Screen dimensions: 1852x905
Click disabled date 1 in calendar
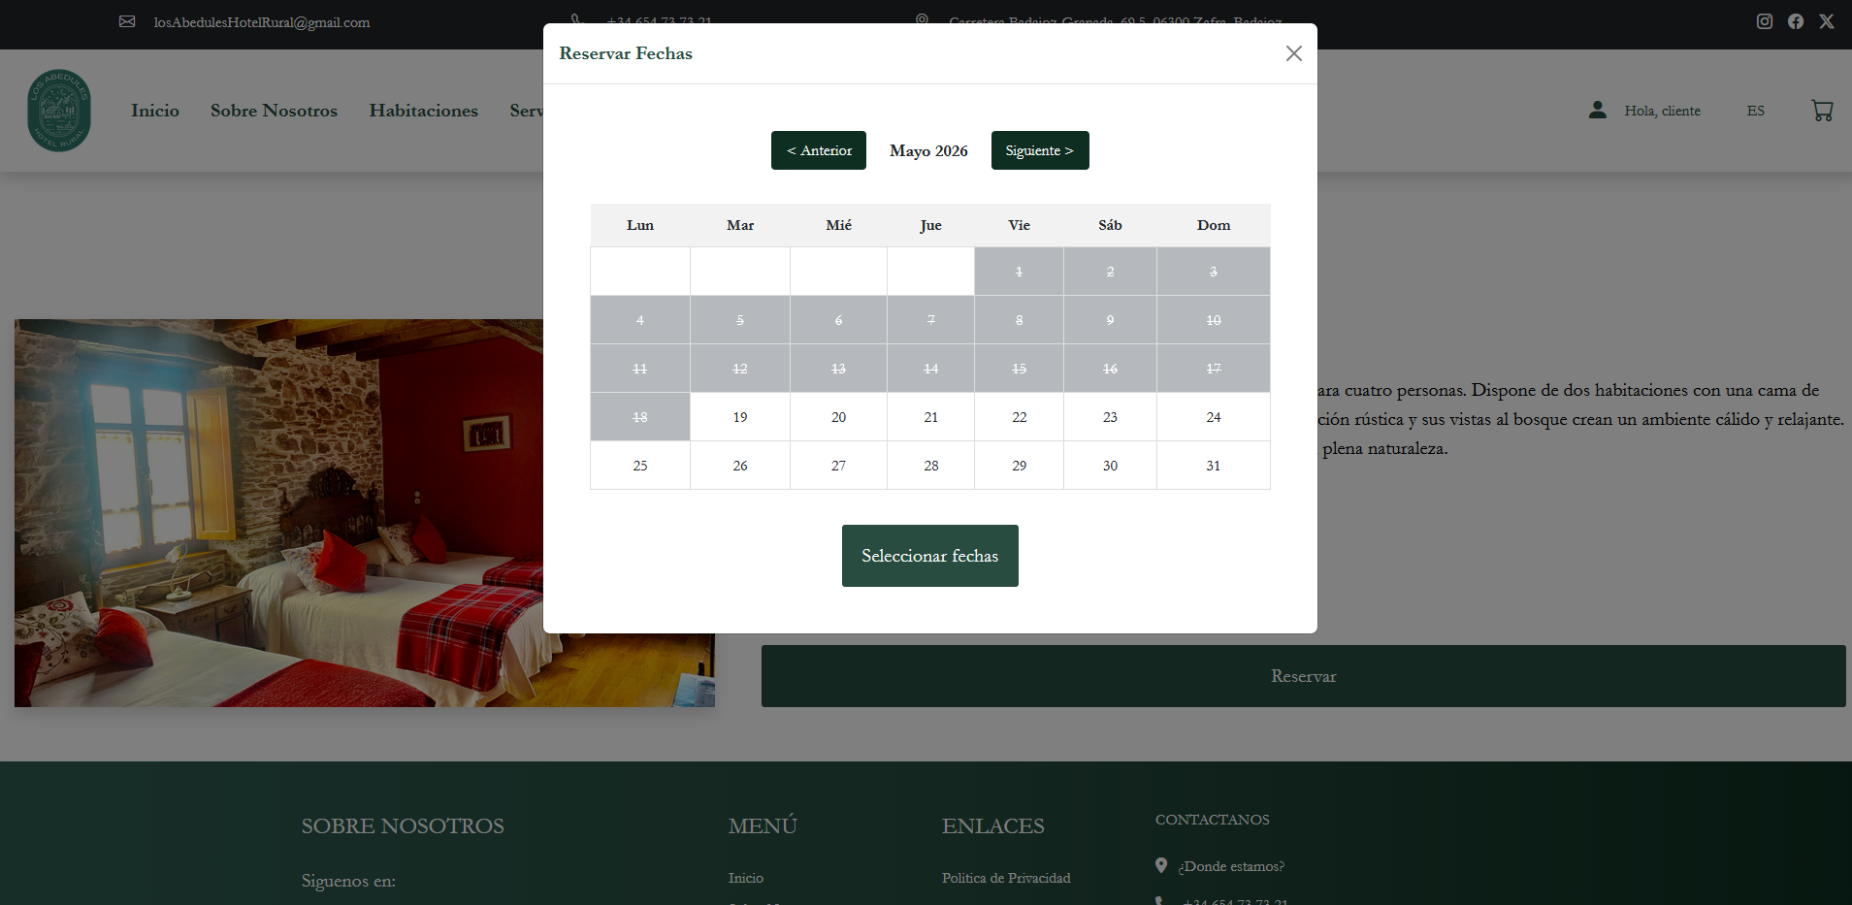1020,272
